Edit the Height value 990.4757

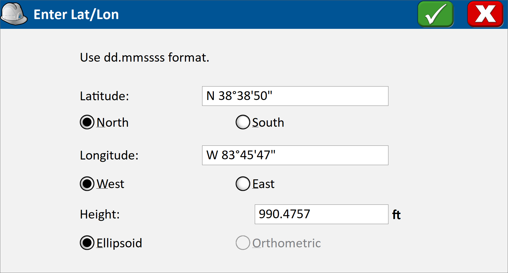(x=321, y=214)
